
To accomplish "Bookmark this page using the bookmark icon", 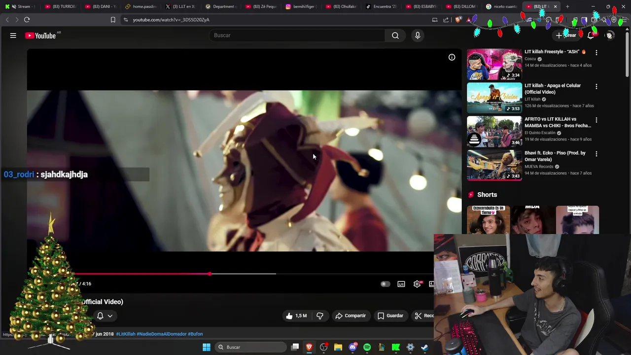I will [x=113, y=20].
